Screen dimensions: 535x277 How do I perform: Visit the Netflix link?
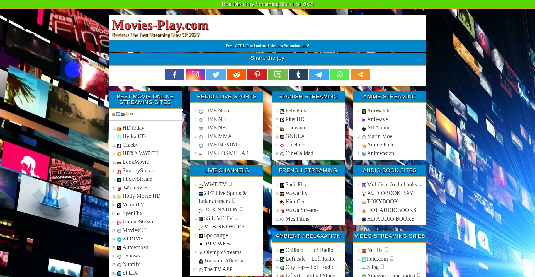click(375, 250)
